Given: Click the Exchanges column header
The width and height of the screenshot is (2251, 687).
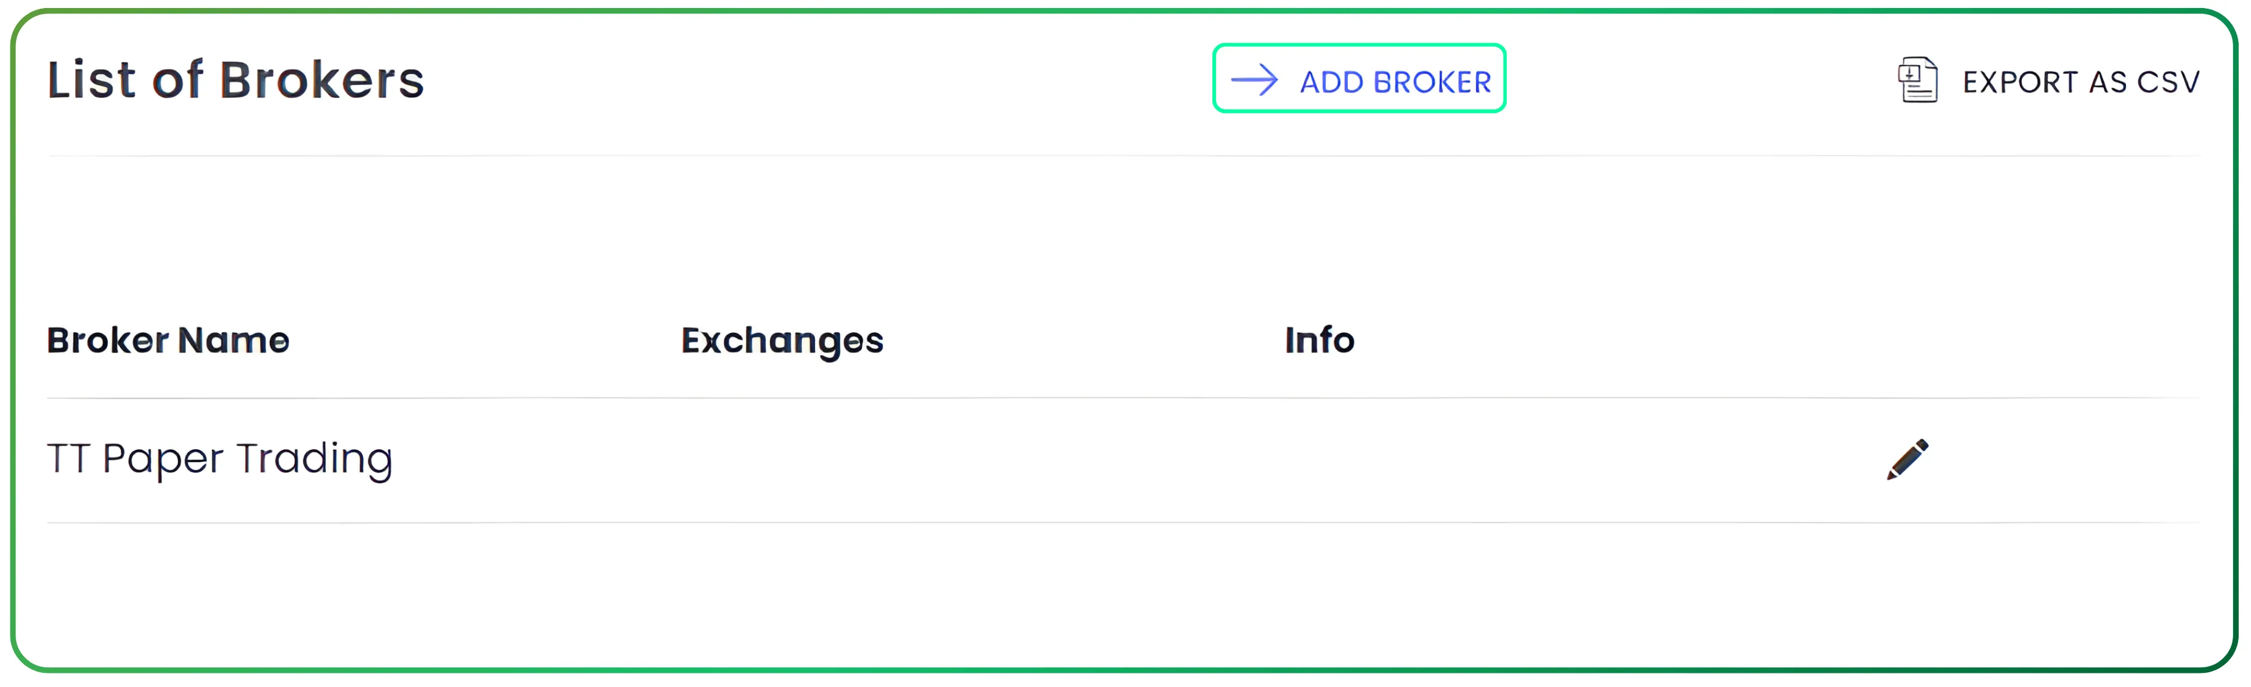Looking at the screenshot, I should [782, 340].
